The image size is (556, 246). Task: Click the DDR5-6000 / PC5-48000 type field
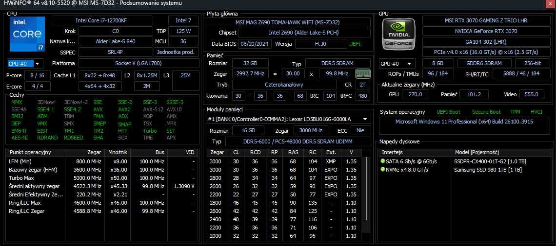coord(298,141)
